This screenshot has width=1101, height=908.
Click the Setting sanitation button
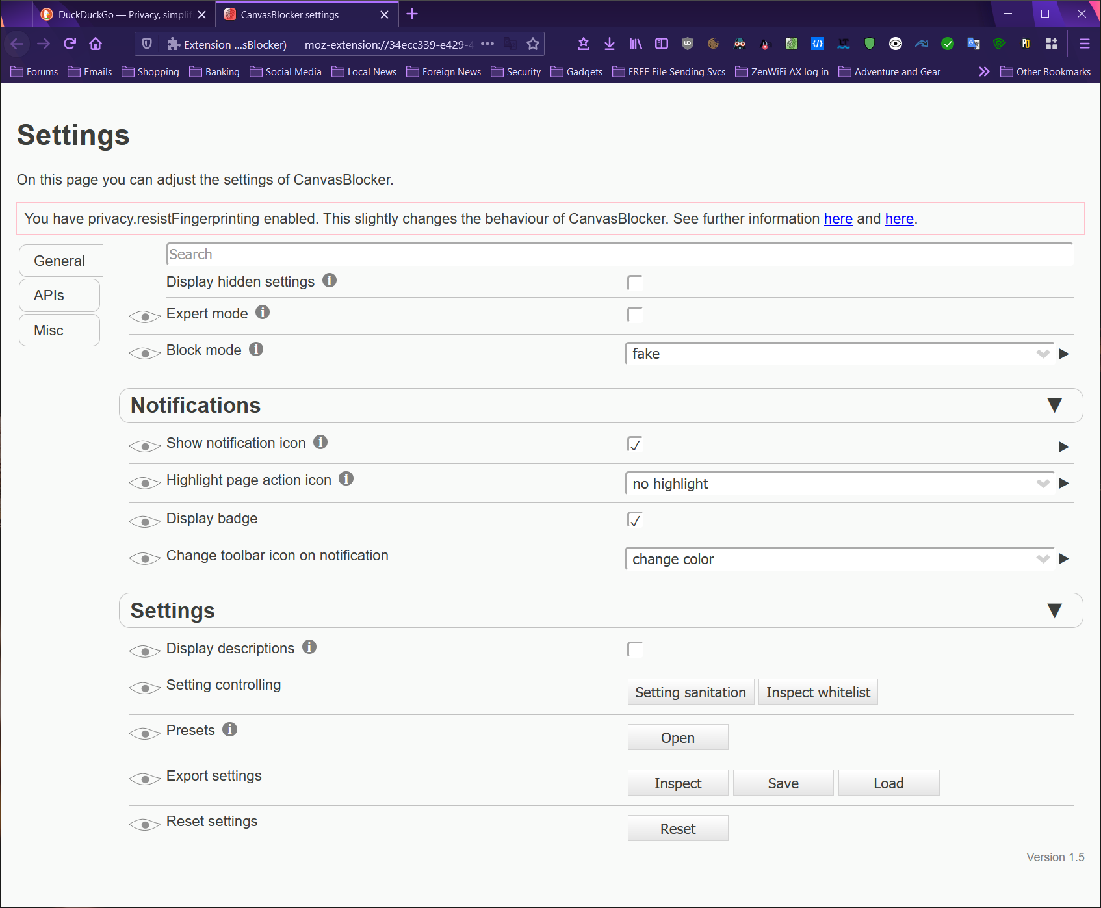coord(690,692)
